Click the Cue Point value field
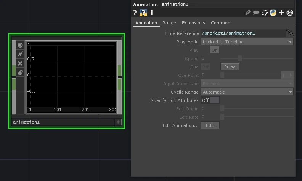 (210, 75)
